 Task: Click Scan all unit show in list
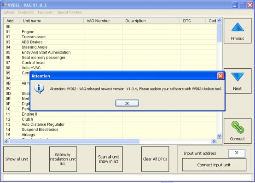(x=109, y=159)
